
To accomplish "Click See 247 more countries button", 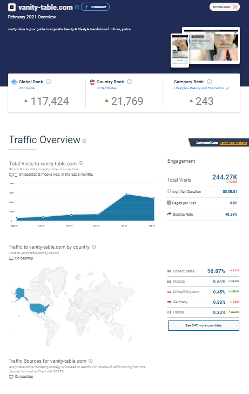I will (x=204, y=325).
